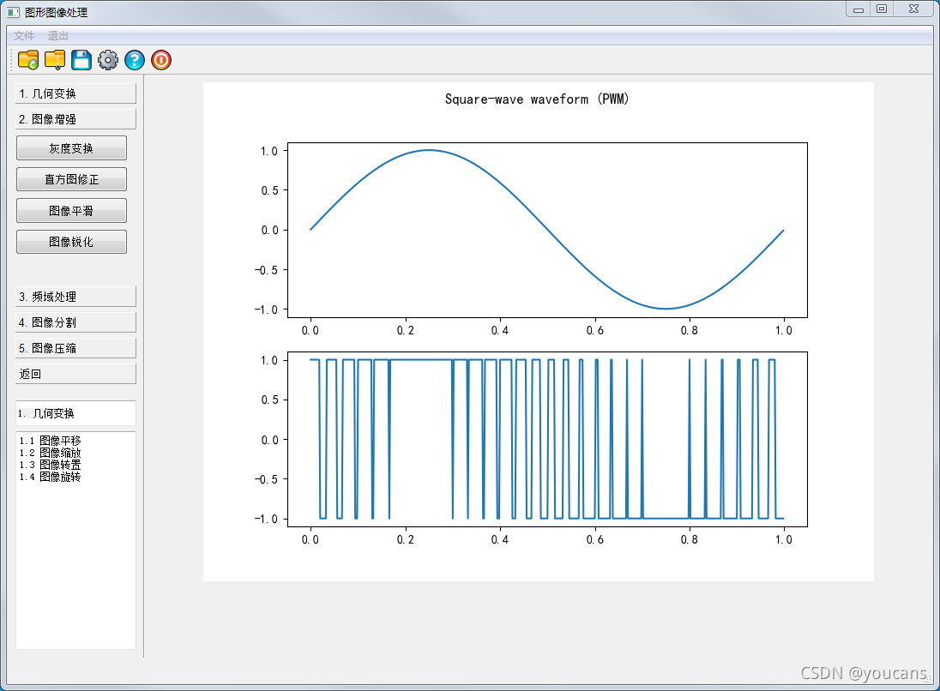Click the sine wave plot area
940x691 pixels.
(547, 230)
